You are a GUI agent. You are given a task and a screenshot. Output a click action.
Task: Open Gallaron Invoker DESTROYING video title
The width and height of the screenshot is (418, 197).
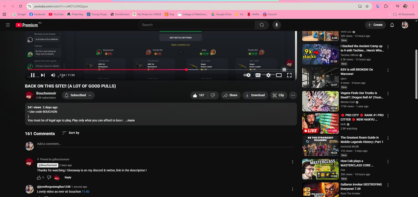click(361, 187)
